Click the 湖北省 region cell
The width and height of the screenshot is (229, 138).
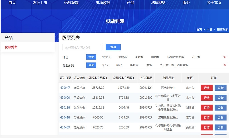click(190, 107)
